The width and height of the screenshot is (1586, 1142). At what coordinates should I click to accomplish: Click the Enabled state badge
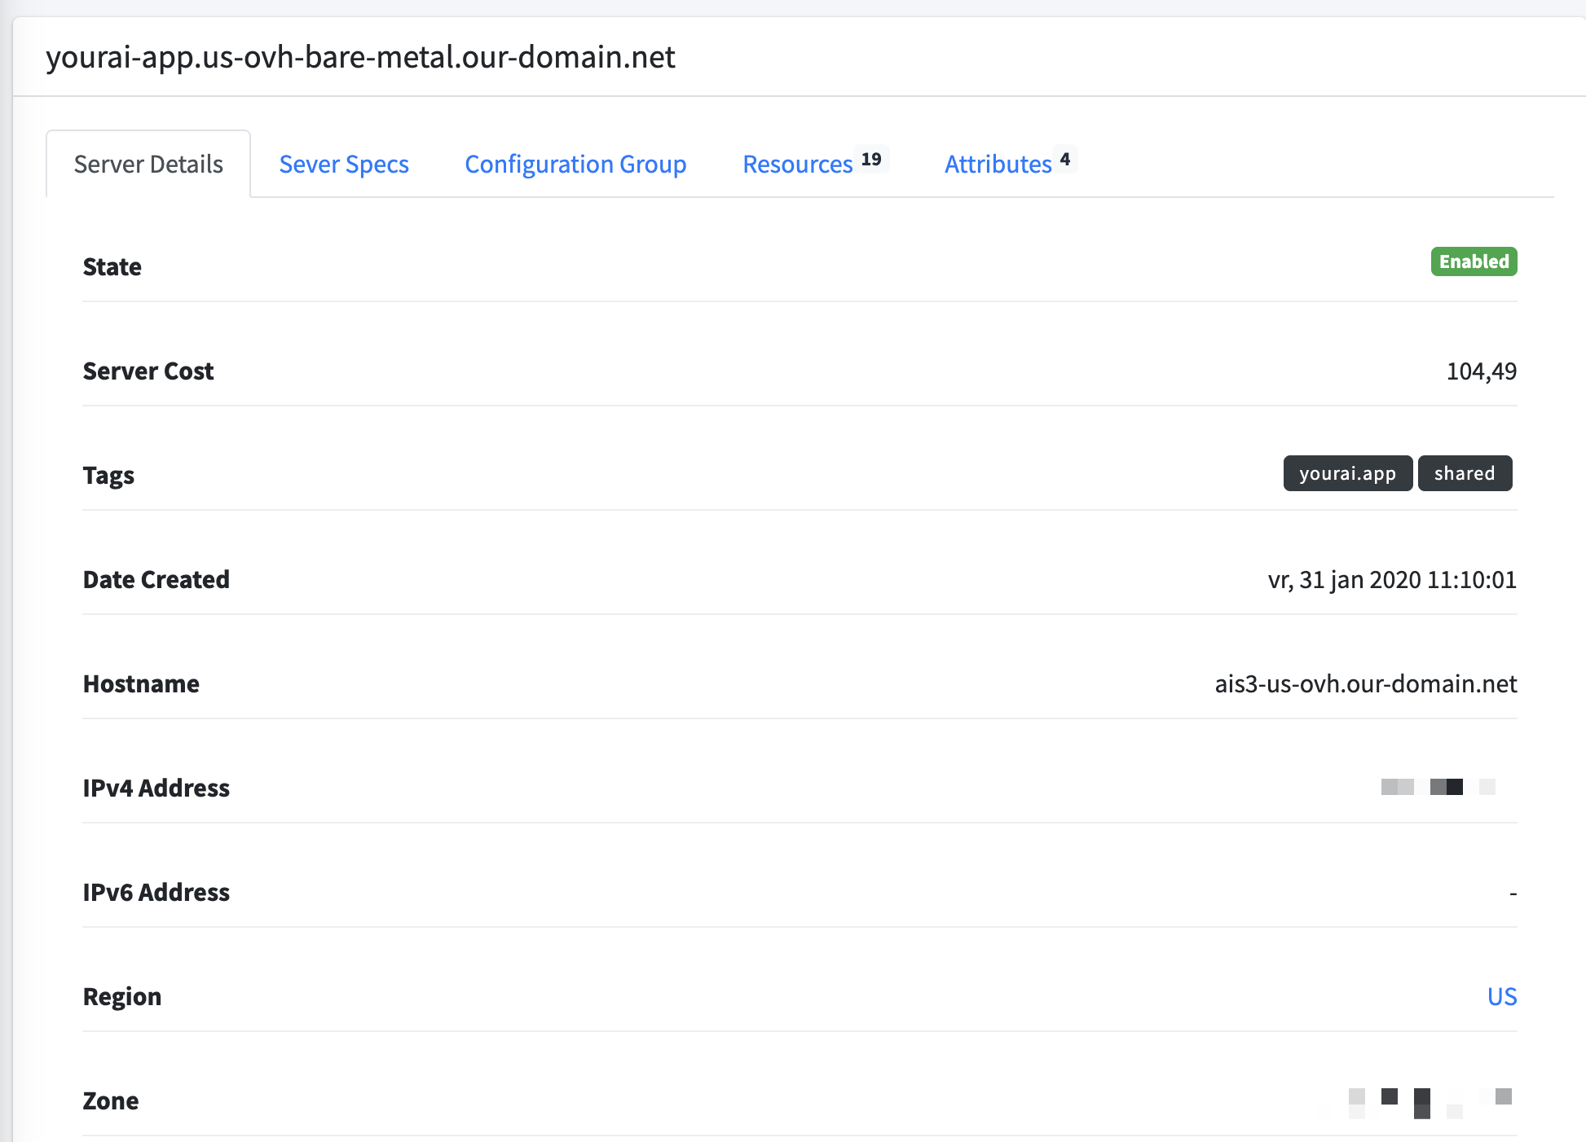click(x=1473, y=261)
